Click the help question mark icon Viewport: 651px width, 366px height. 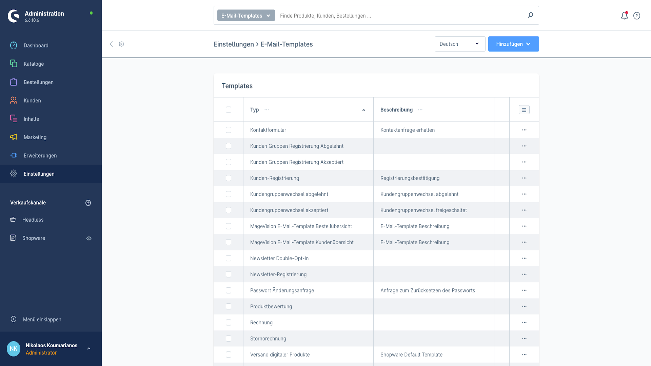pyautogui.click(x=637, y=16)
